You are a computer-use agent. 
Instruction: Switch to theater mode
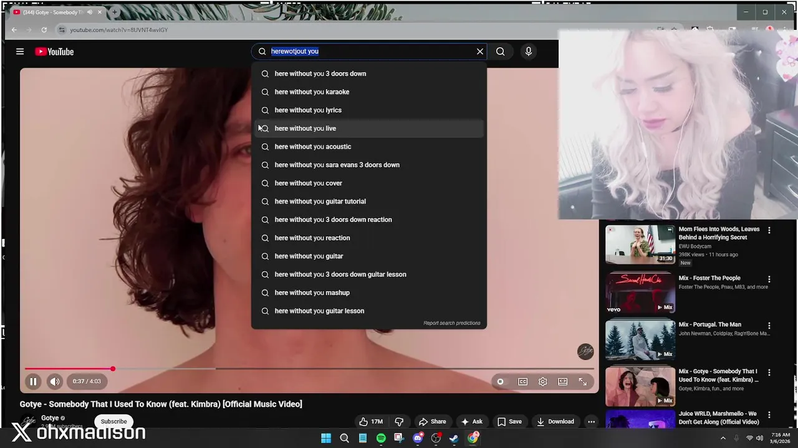tap(562, 381)
